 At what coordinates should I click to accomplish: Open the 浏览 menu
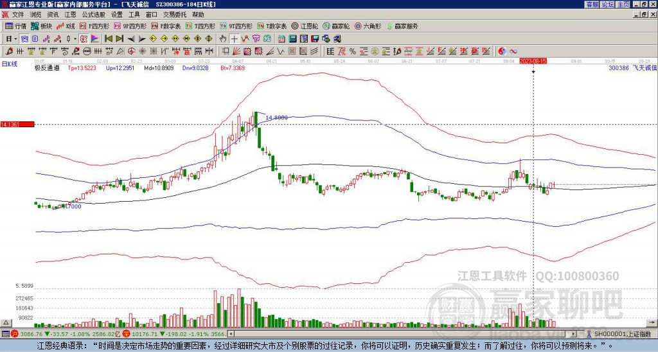(36, 15)
